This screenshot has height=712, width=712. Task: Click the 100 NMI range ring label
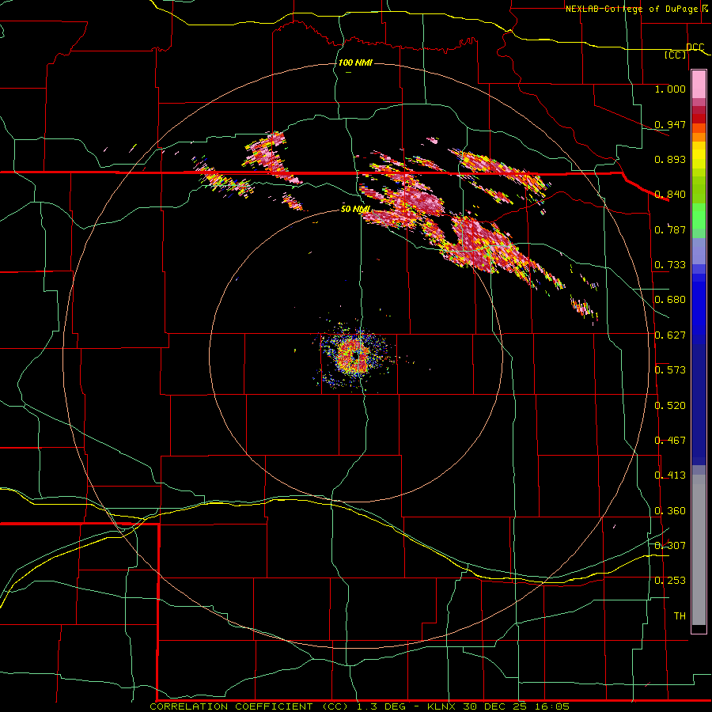(x=355, y=62)
